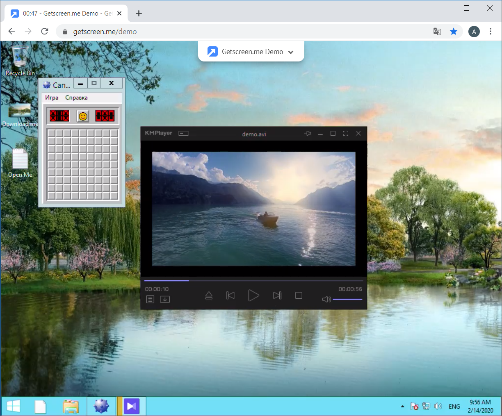Click the KMPlayer video display area
The height and width of the screenshot is (416, 502).
pyautogui.click(x=254, y=209)
